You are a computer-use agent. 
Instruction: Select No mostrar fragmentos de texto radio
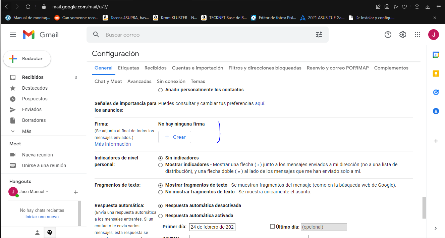coord(160,192)
